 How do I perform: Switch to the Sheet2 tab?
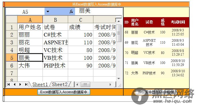coord(59,84)
